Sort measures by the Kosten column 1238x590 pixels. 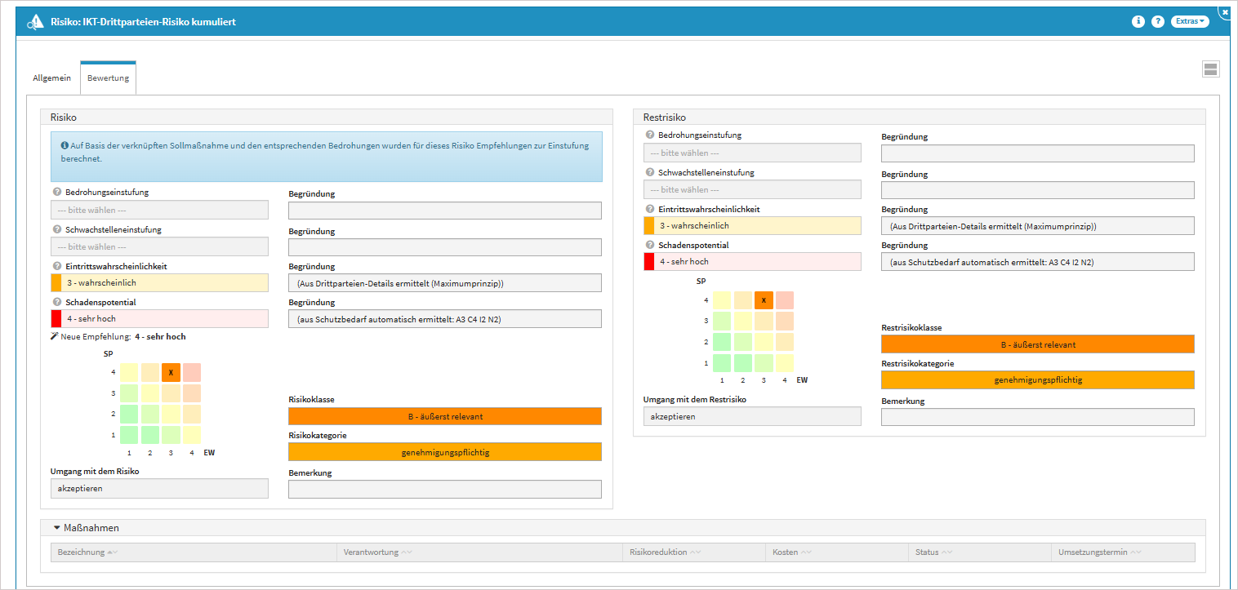786,552
